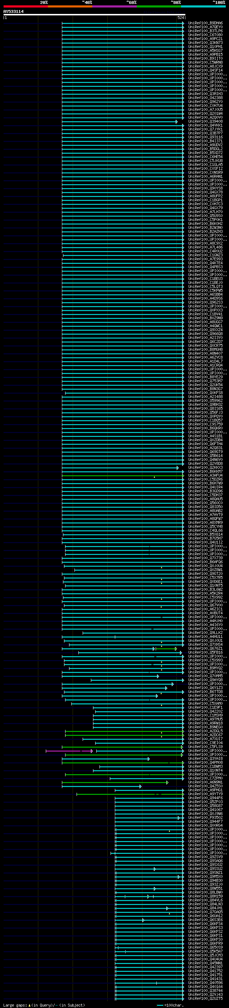Image resolution: width=229 pixels, height=1008 pixels.
Task: Select hit label UniRef100_Q41067
Action: 205,810
